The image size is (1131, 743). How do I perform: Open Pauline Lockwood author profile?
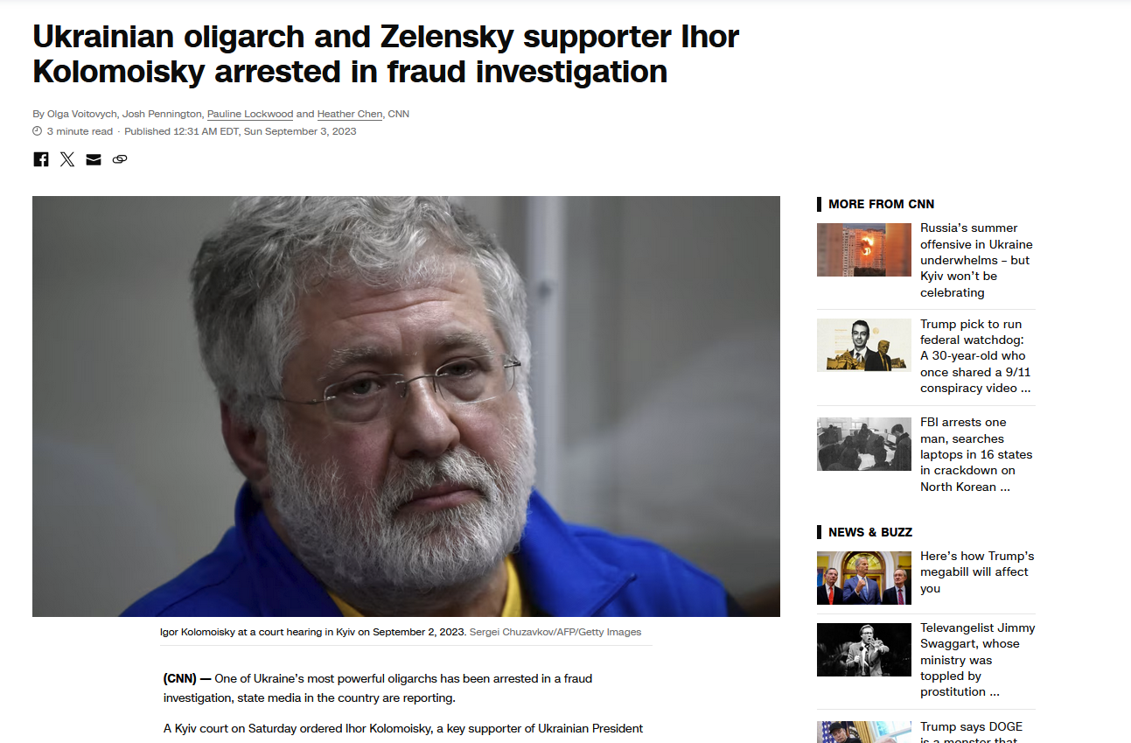tap(250, 114)
